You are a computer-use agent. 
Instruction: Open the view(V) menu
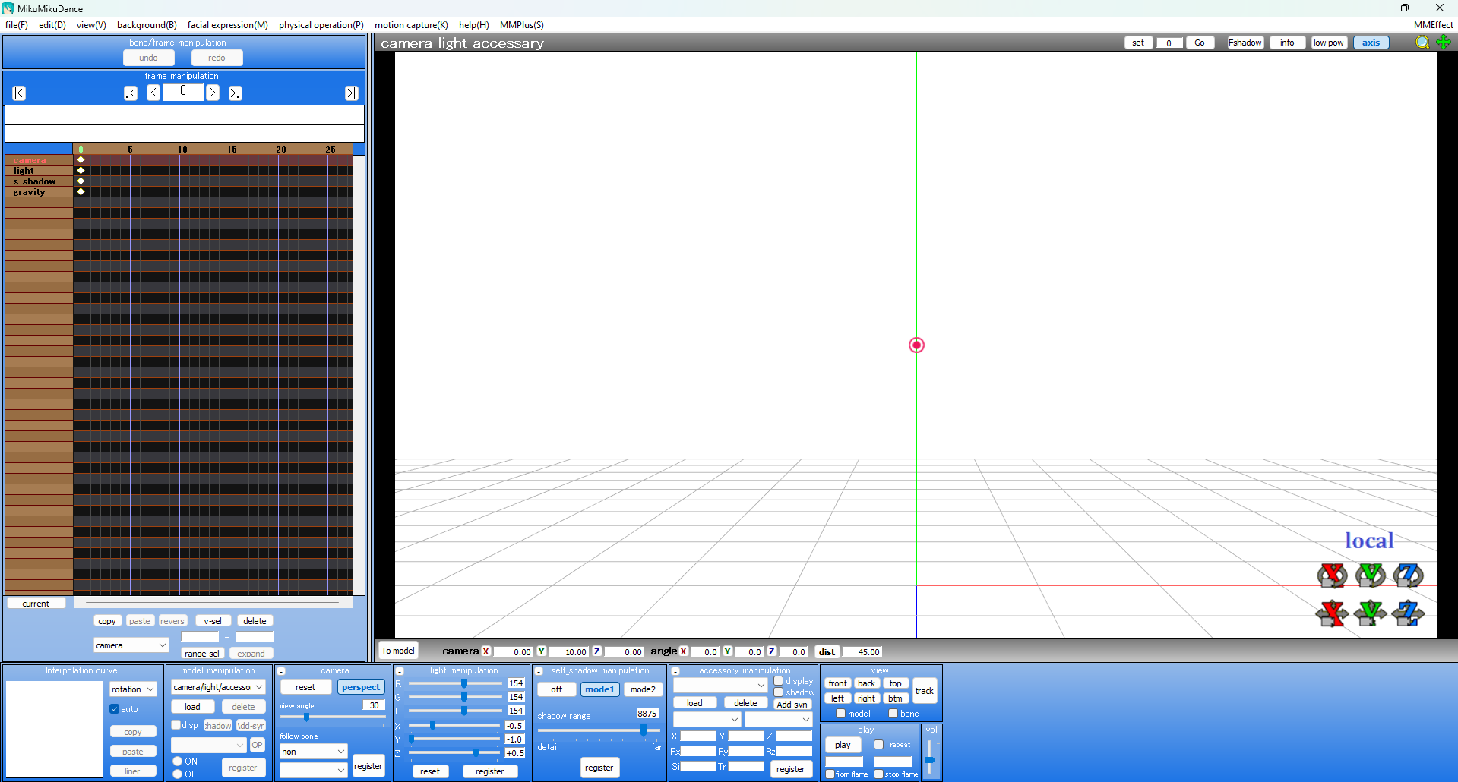point(90,24)
